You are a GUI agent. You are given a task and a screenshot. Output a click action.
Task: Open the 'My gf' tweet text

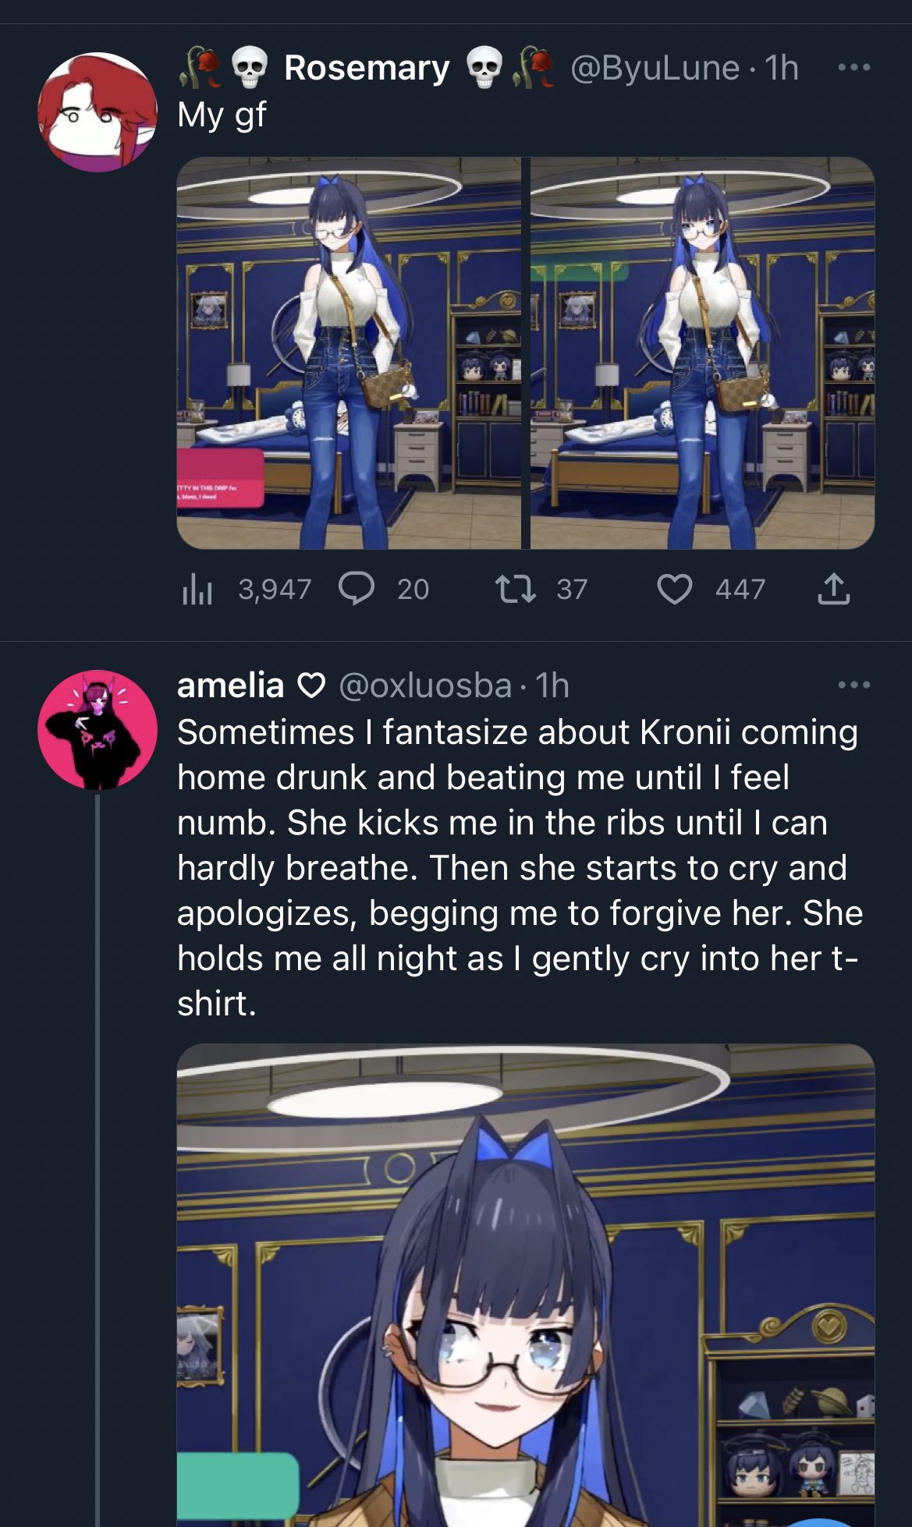pyautogui.click(x=222, y=115)
